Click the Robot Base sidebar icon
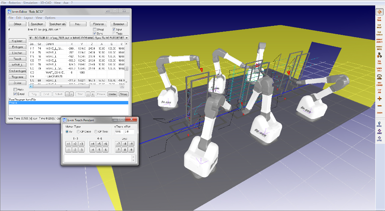This screenshot has width=385, height=211. [x=379, y=47]
